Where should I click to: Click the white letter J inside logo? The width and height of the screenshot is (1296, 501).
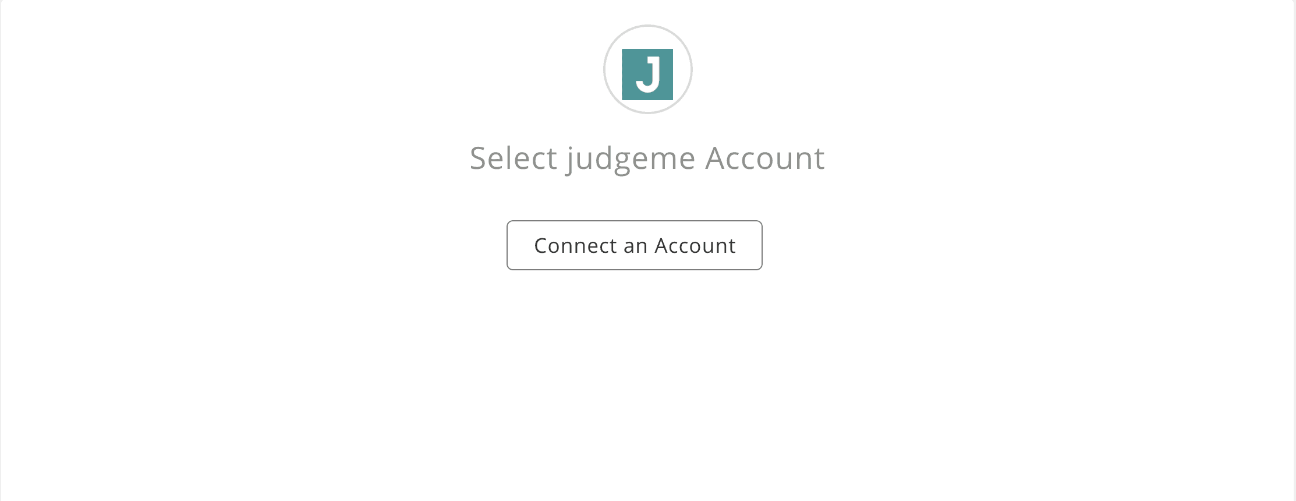(649, 75)
